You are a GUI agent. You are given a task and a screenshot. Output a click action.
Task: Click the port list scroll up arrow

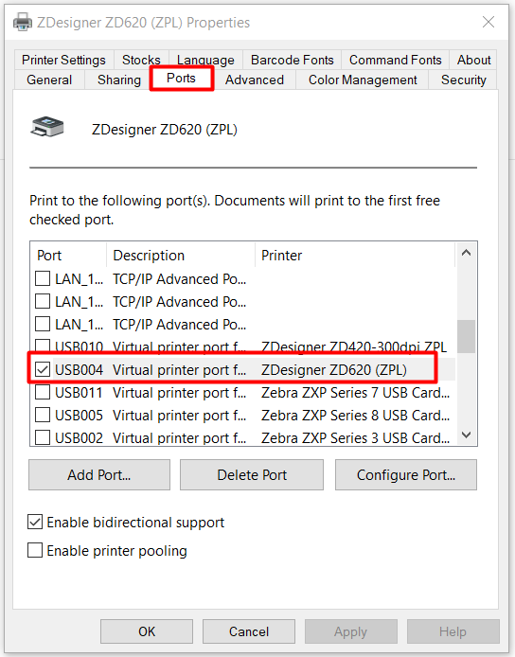(x=466, y=253)
